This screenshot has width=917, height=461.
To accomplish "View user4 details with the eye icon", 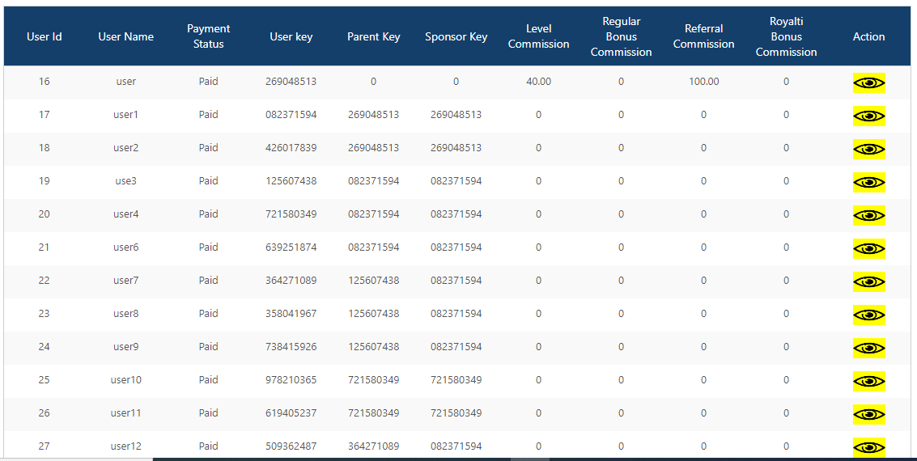I will click(x=868, y=216).
